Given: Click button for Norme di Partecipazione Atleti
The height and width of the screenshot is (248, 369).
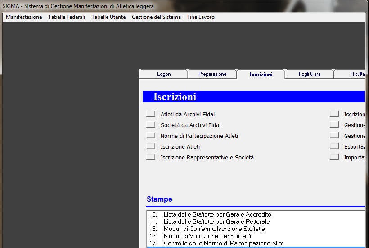Looking at the screenshot, I should [151, 136].
